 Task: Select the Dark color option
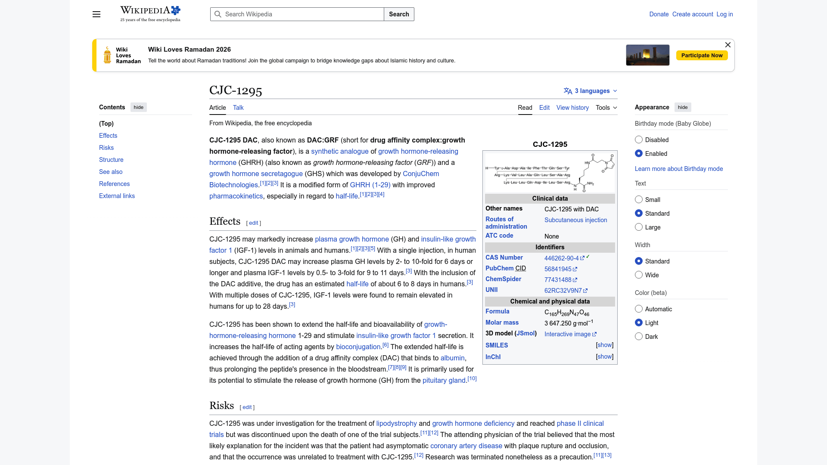[639, 337]
